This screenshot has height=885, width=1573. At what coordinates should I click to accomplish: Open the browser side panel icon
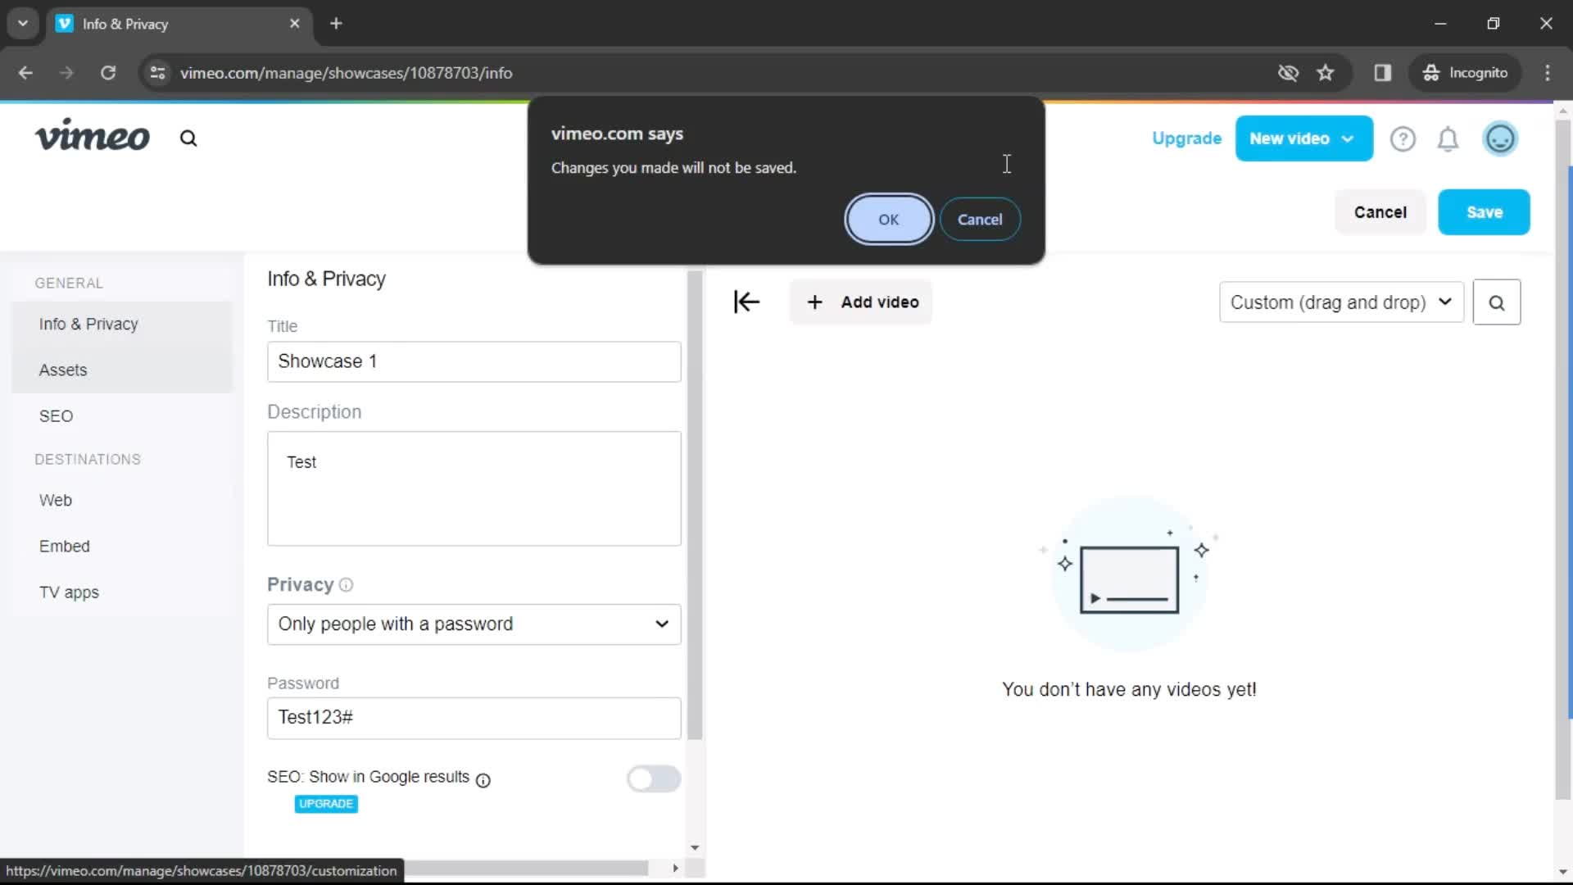1382,73
